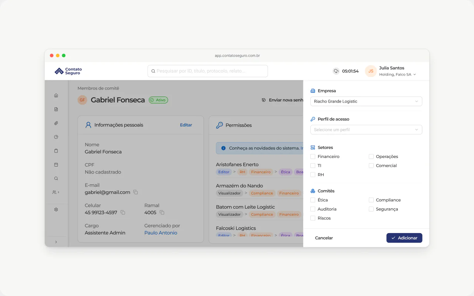
Task: Check the Operações sector checkbox
Action: 371,157
